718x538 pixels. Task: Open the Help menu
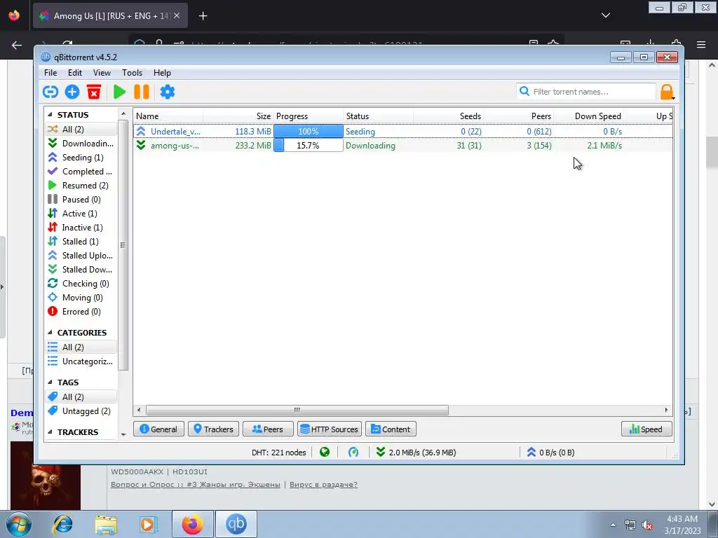click(x=162, y=73)
